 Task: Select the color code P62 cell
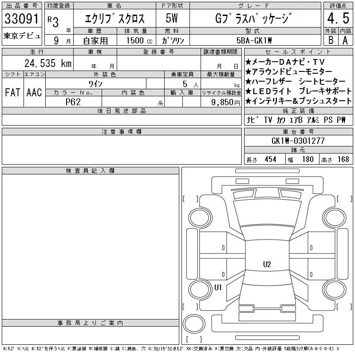point(73,102)
